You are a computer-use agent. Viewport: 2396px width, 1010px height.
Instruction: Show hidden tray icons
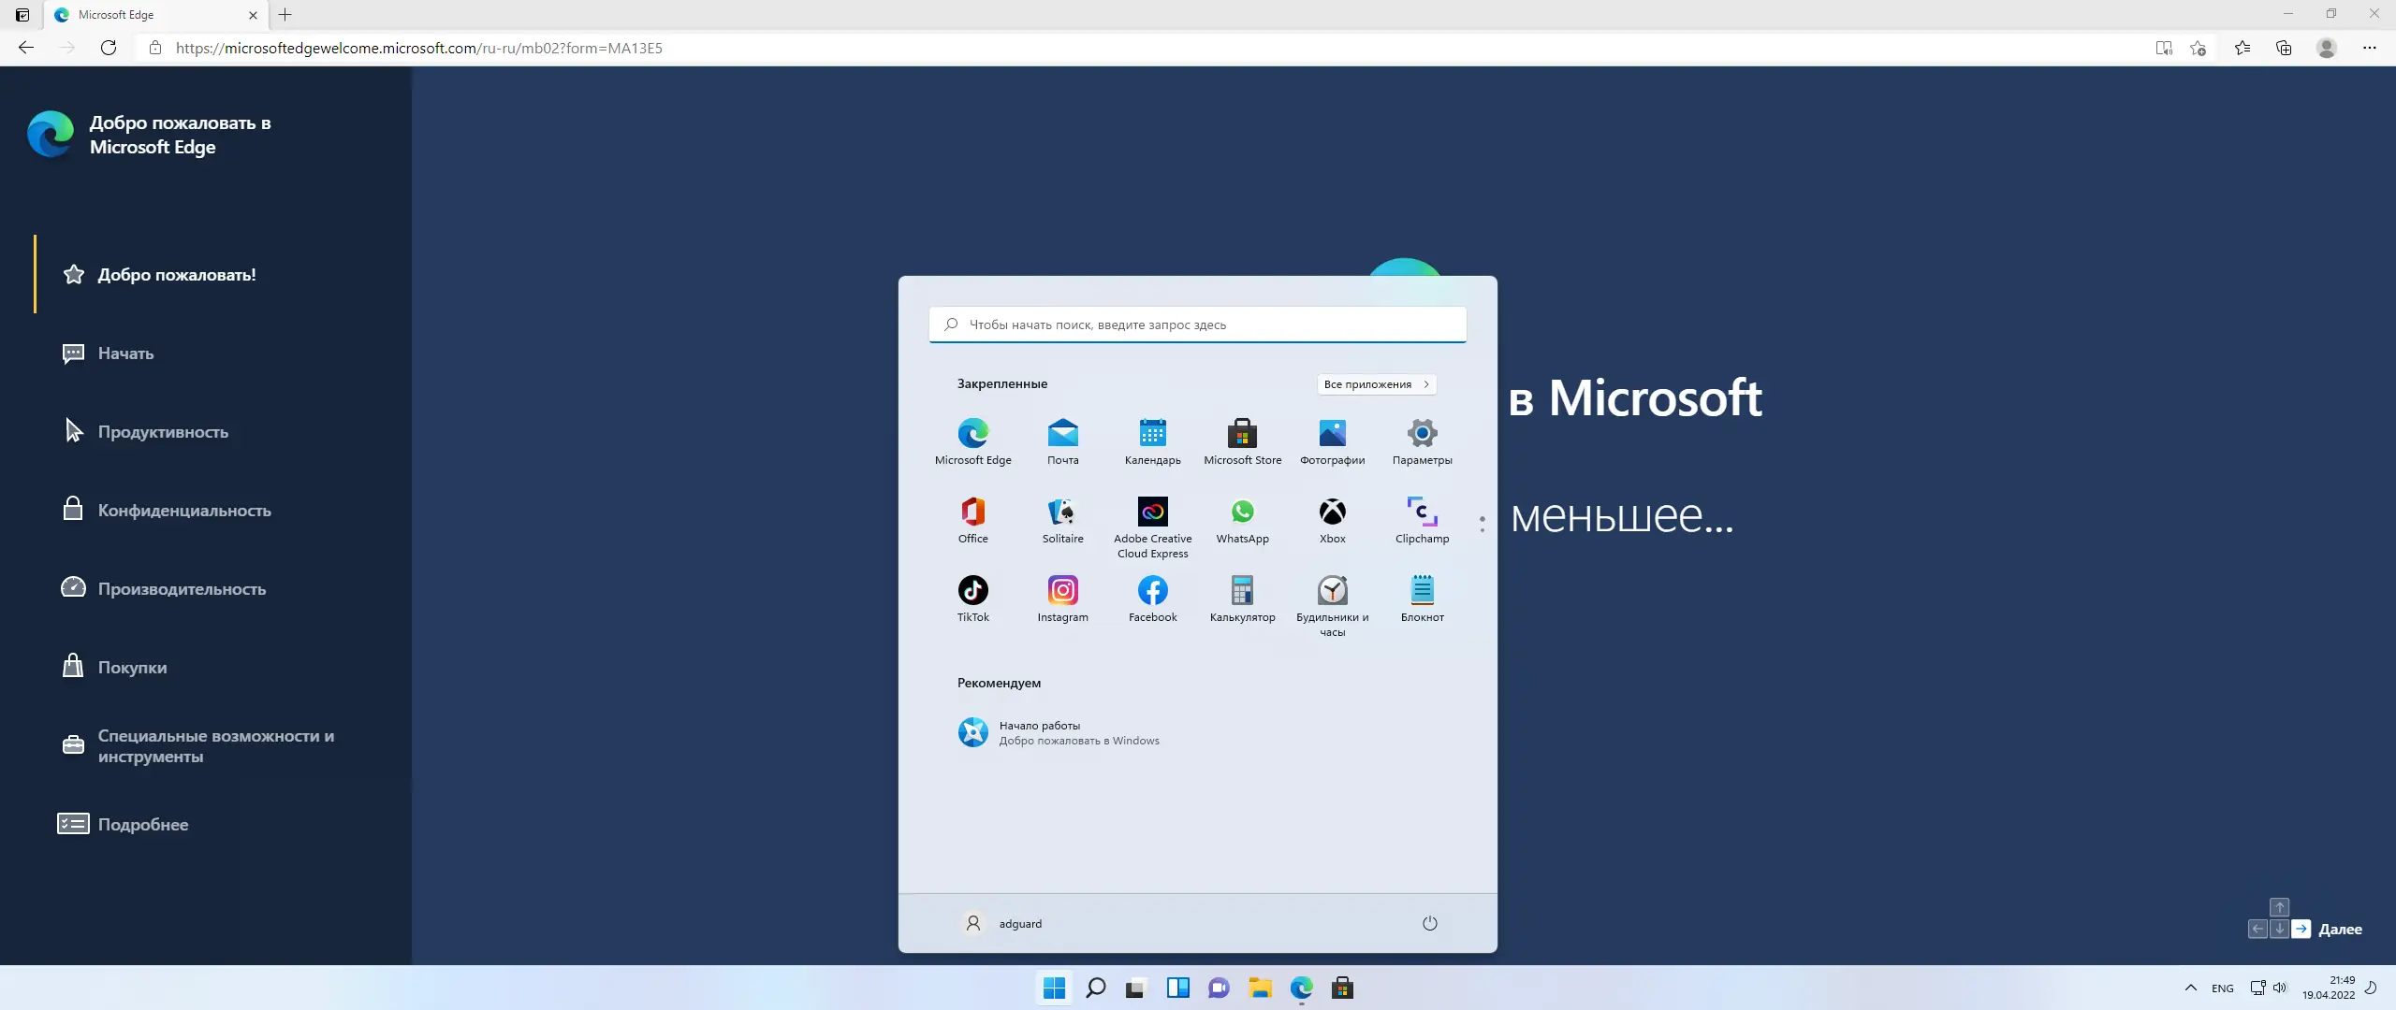pos(2191,988)
